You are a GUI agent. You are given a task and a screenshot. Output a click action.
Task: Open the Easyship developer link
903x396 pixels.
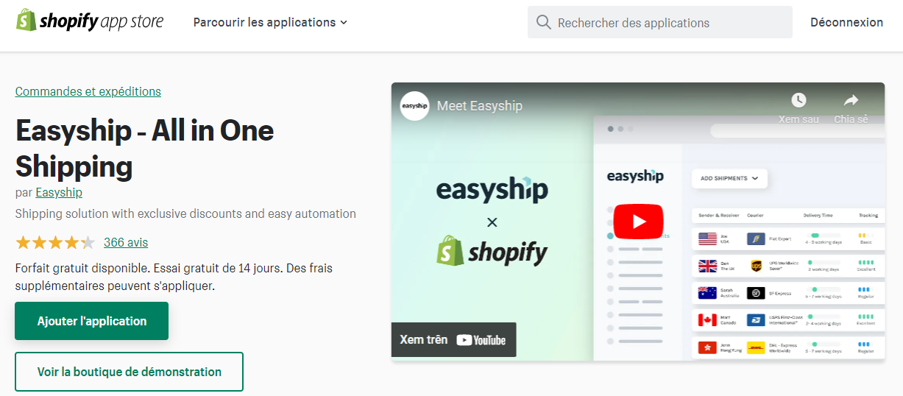click(x=59, y=192)
